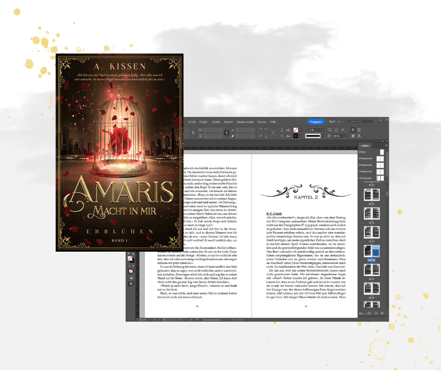The image size is (441, 370).
Task: Open the Schrift menu
Action: [x=191, y=122]
